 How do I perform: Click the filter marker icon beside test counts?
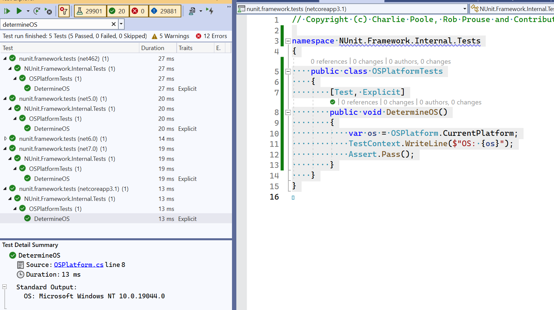pyautogui.click(x=64, y=11)
